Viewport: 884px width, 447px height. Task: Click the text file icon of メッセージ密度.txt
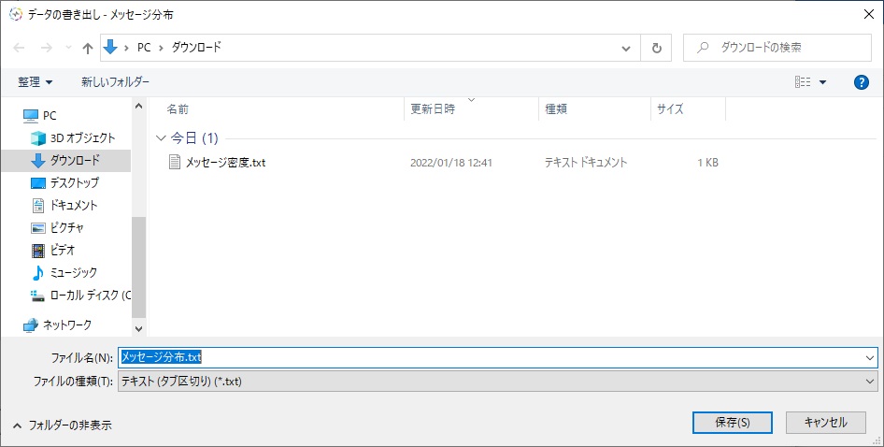pos(175,162)
